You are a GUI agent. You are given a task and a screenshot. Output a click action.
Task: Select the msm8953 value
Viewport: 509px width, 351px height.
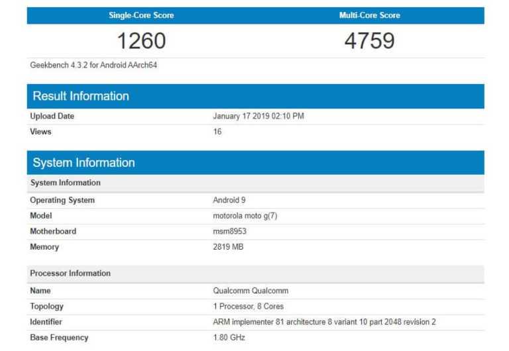[229, 231]
